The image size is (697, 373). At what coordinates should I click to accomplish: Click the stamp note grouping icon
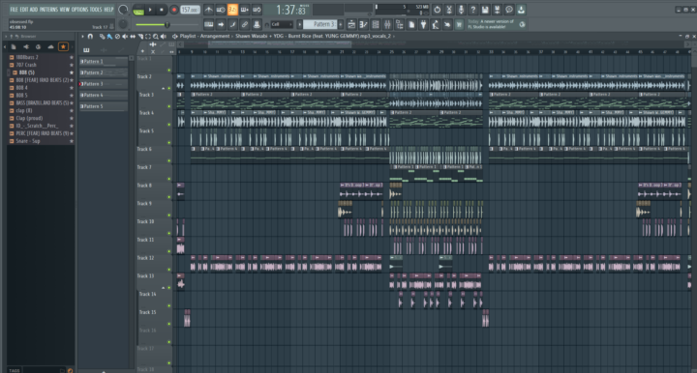(257, 25)
